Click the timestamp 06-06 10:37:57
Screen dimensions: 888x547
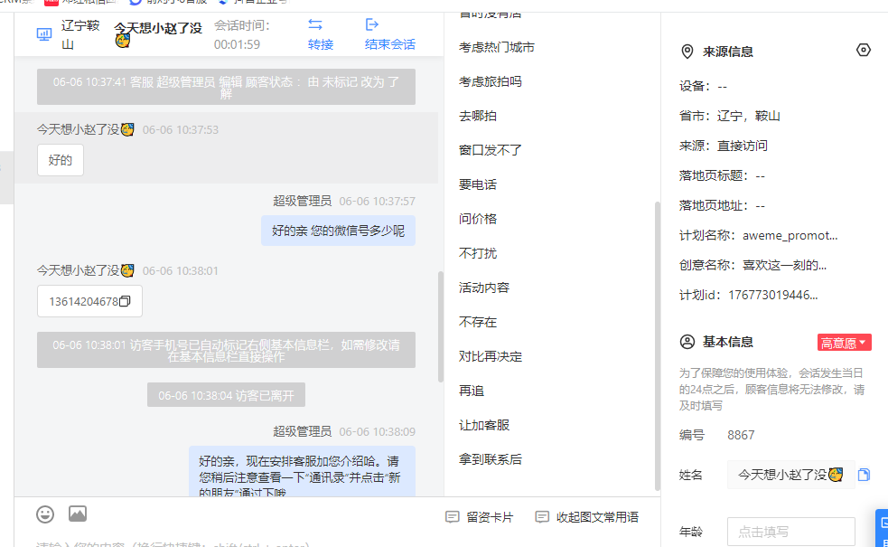(x=378, y=202)
